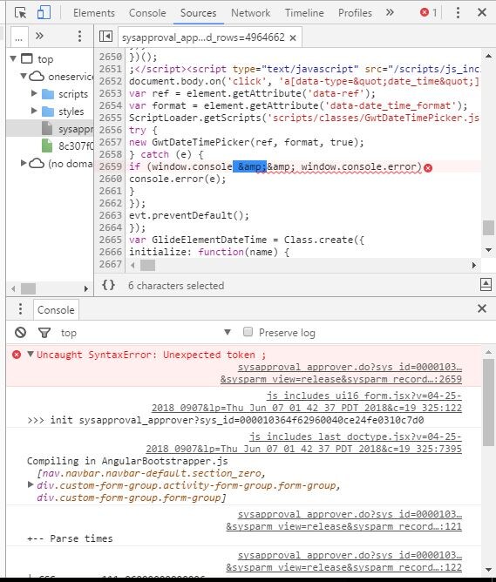Close the sysapproval_app file tab

(x=293, y=37)
